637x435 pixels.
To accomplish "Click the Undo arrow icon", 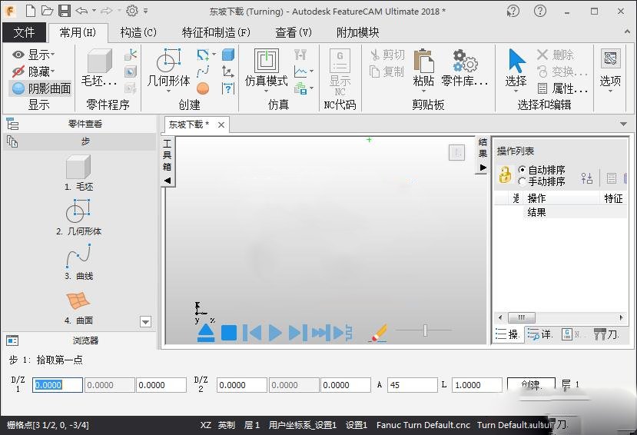I will pyautogui.click(x=81, y=11).
